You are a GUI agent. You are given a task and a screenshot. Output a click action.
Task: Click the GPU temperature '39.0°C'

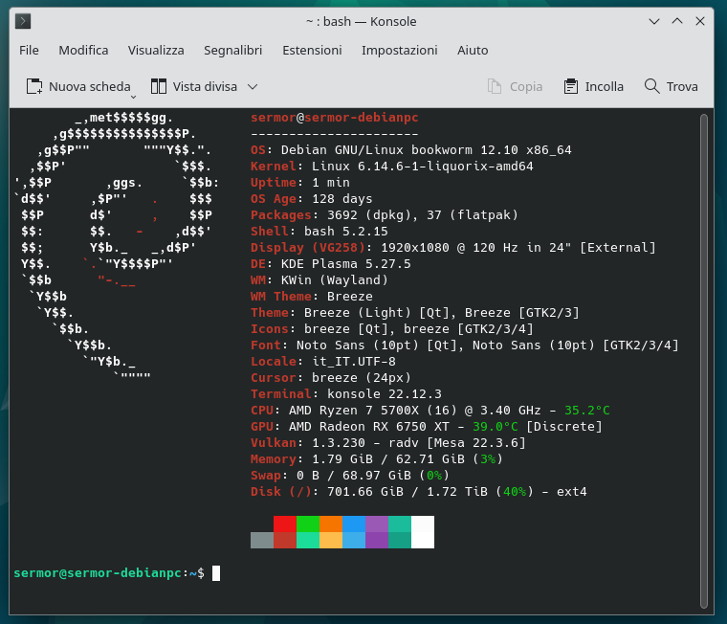pos(495,426)
